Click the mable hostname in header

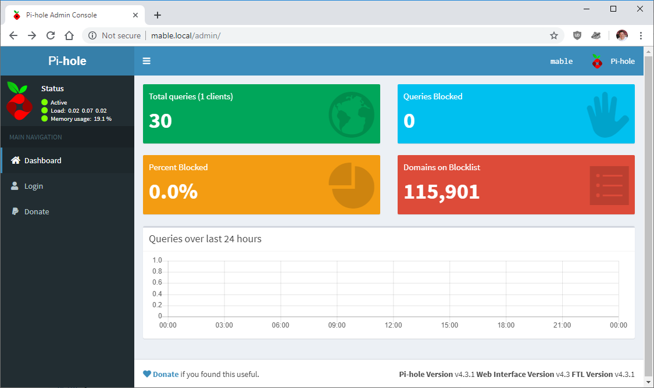(x=562, y=61)
